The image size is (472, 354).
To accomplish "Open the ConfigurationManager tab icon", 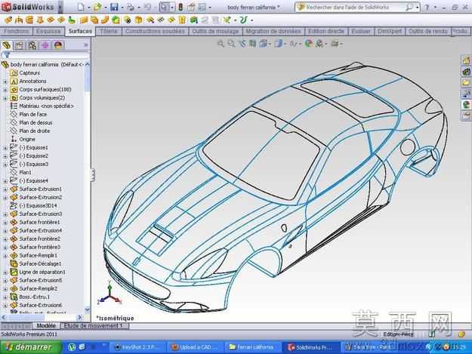I will tap(32, 45).
